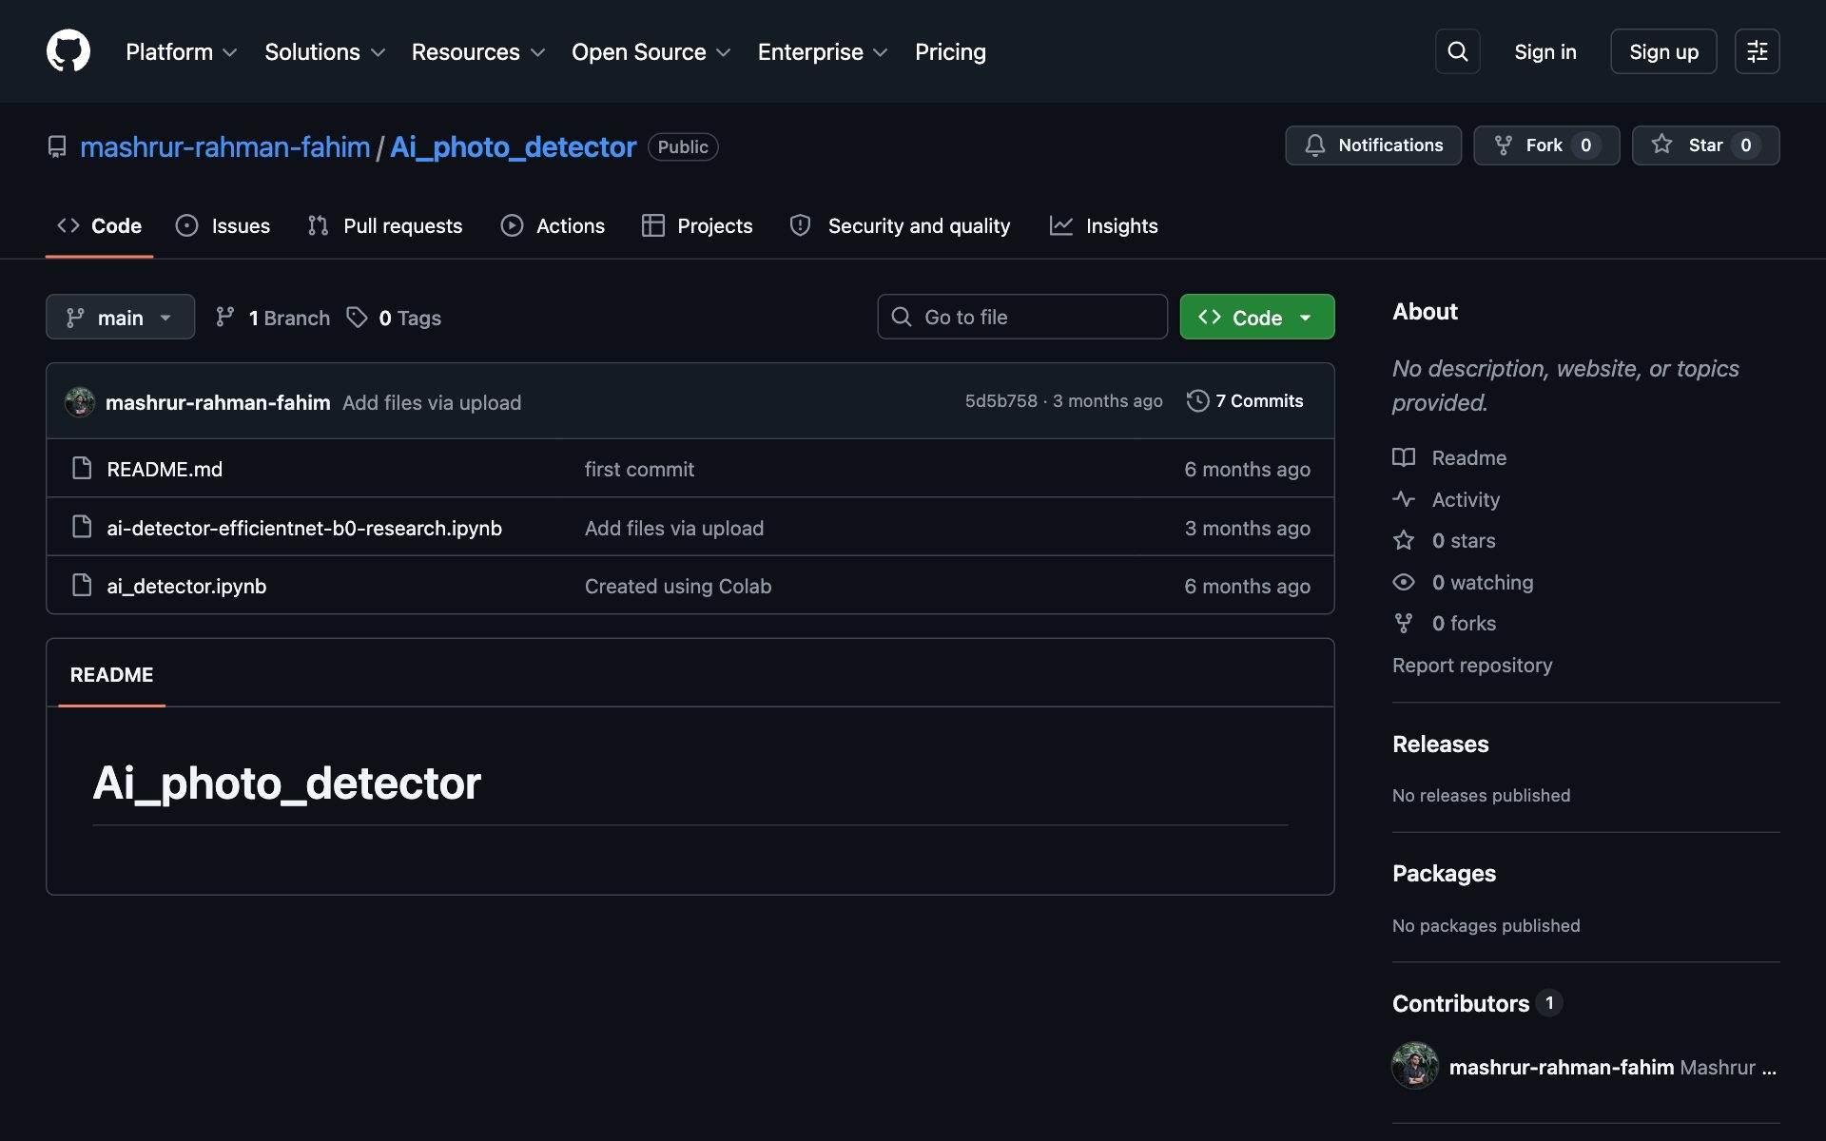Click the Readme link in About
The image size is (1826, 1141).
click(x=1450, y=457)
